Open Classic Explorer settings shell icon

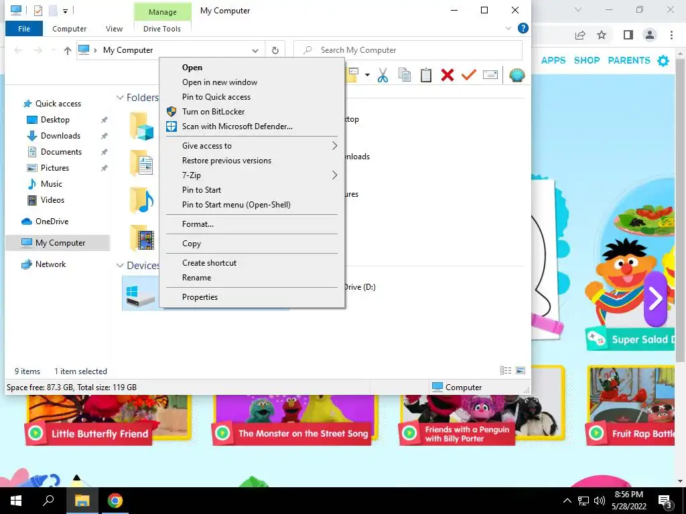(517, 75)
